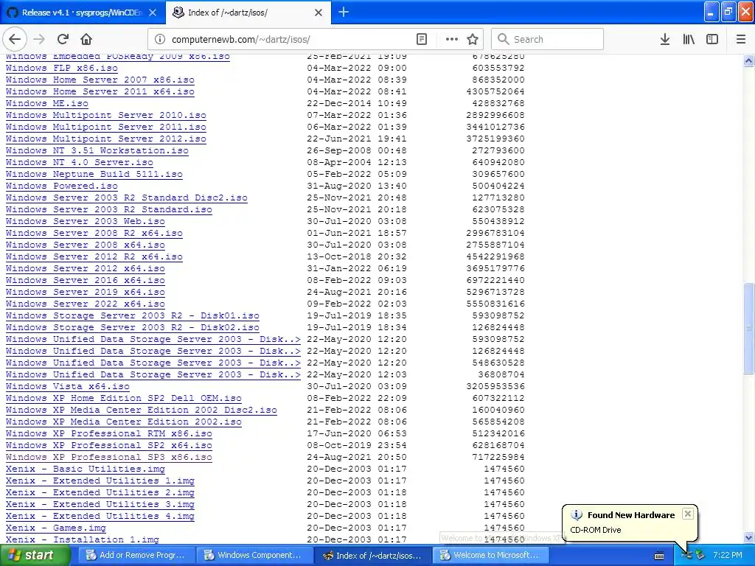Open Windows Server 2016 x64.iso link
755x566 pixels.
[86, 280]
